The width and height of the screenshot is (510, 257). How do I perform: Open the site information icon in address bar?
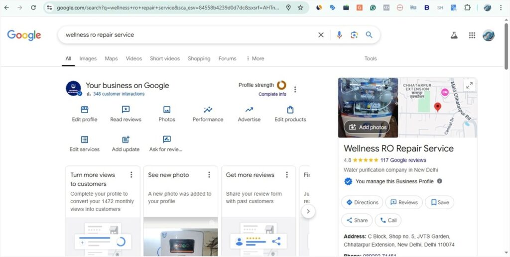(49, 7)
